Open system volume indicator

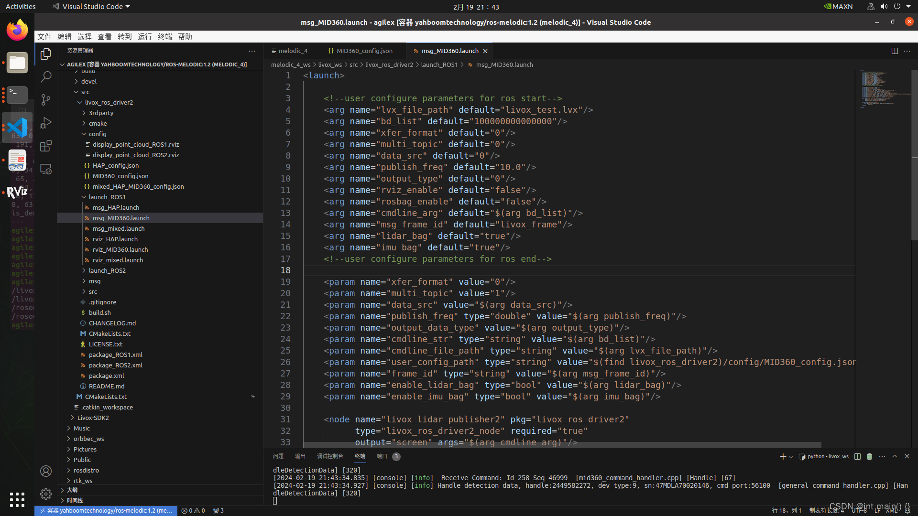point(884,7)
